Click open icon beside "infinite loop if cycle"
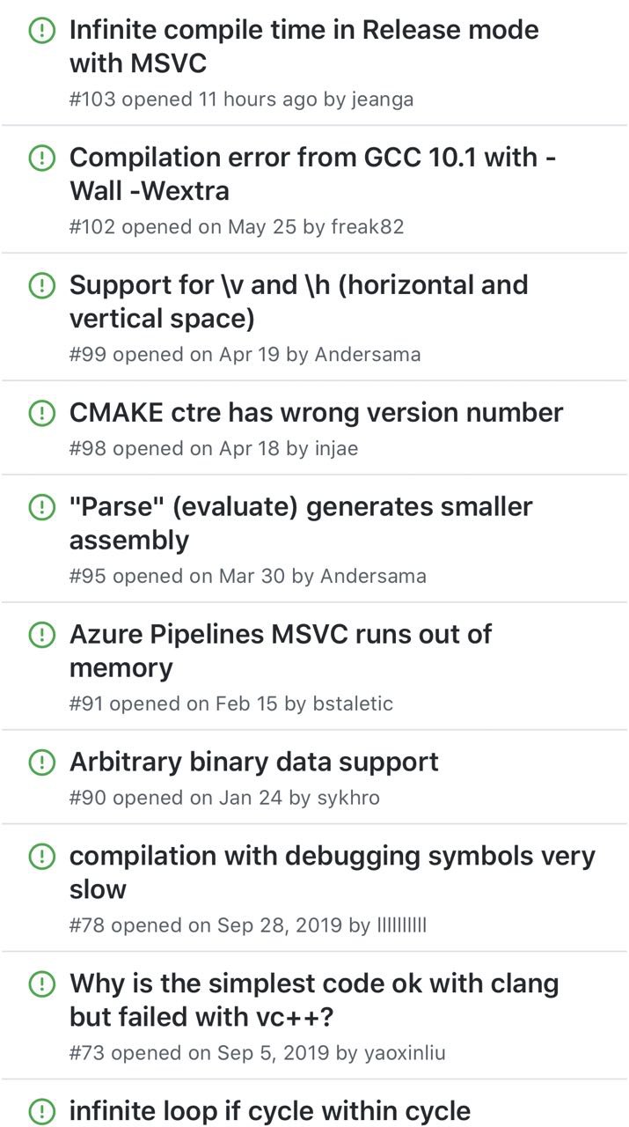 41,1111
